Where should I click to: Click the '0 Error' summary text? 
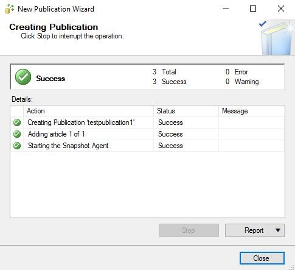[x=237, y=72]
